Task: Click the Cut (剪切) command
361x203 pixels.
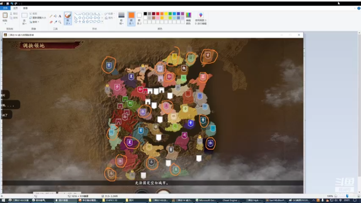Action: click(x=14, y=14)
